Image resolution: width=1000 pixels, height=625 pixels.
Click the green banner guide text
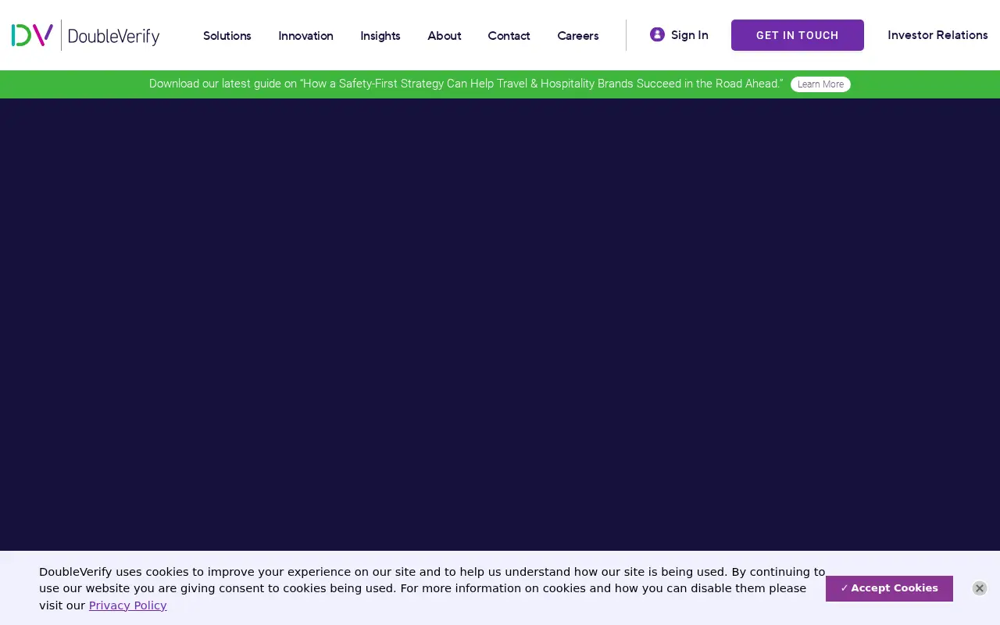[x=466, y=84]
